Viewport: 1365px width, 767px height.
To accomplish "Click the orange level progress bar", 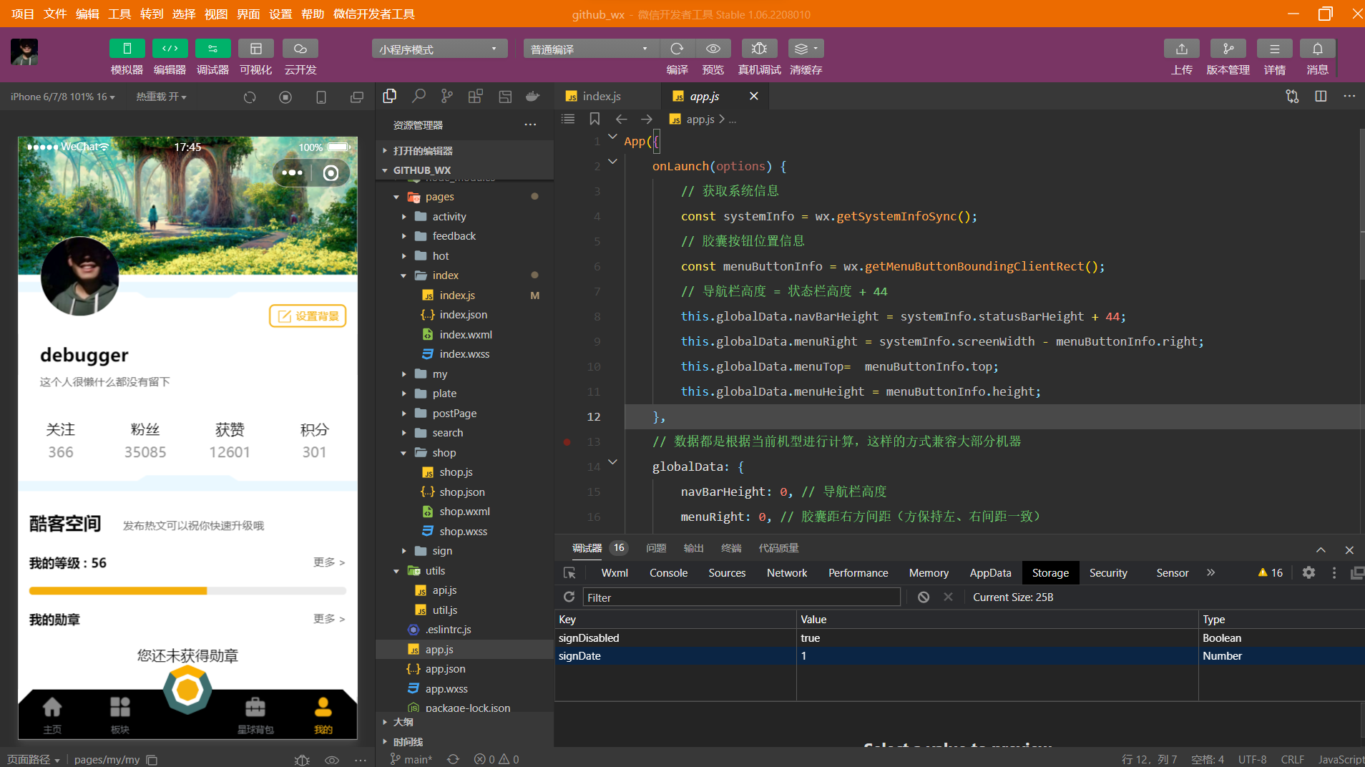I will tap(118, 591).
